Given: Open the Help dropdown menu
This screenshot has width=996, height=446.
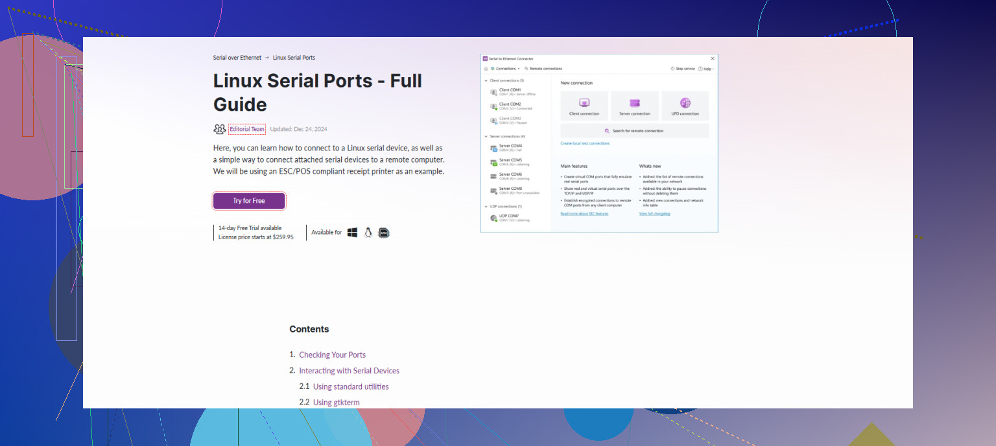Looking at the screenshot, I should tap(706, 69).
